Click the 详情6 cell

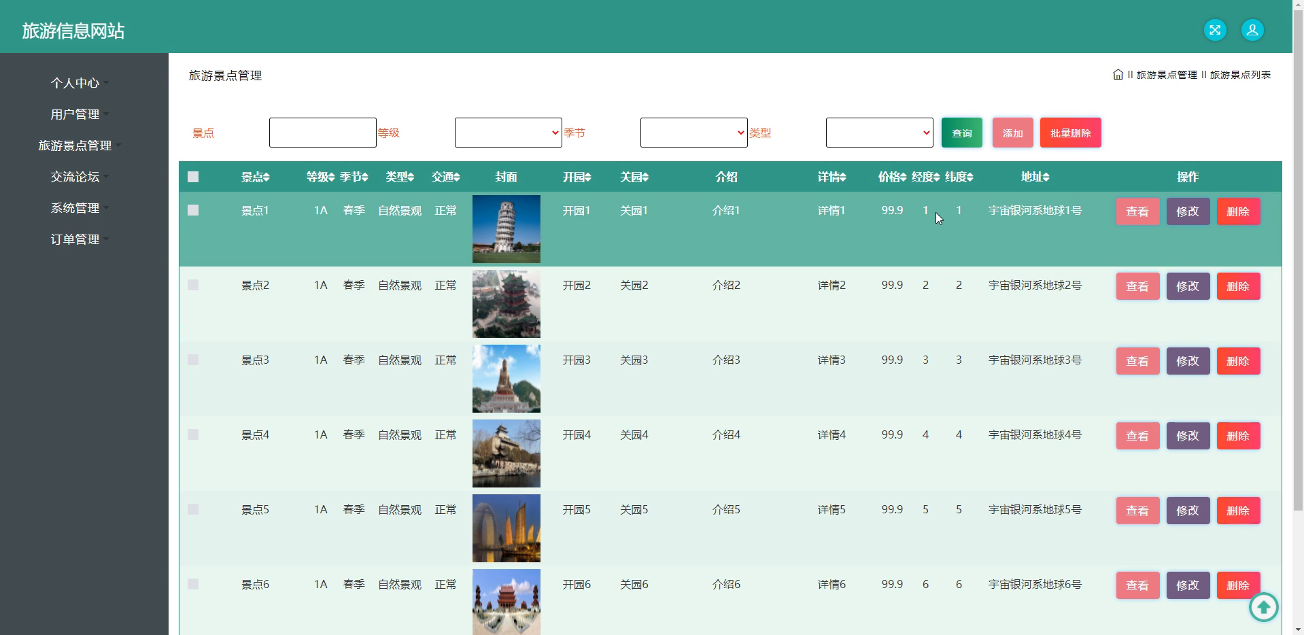(x=831, y=584)
